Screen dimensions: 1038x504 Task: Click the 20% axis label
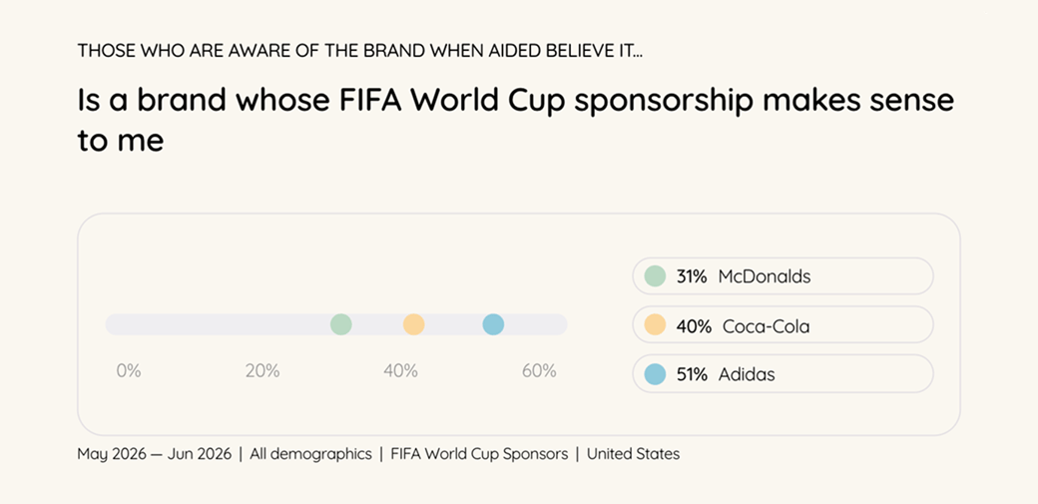[x=262, y=371]
